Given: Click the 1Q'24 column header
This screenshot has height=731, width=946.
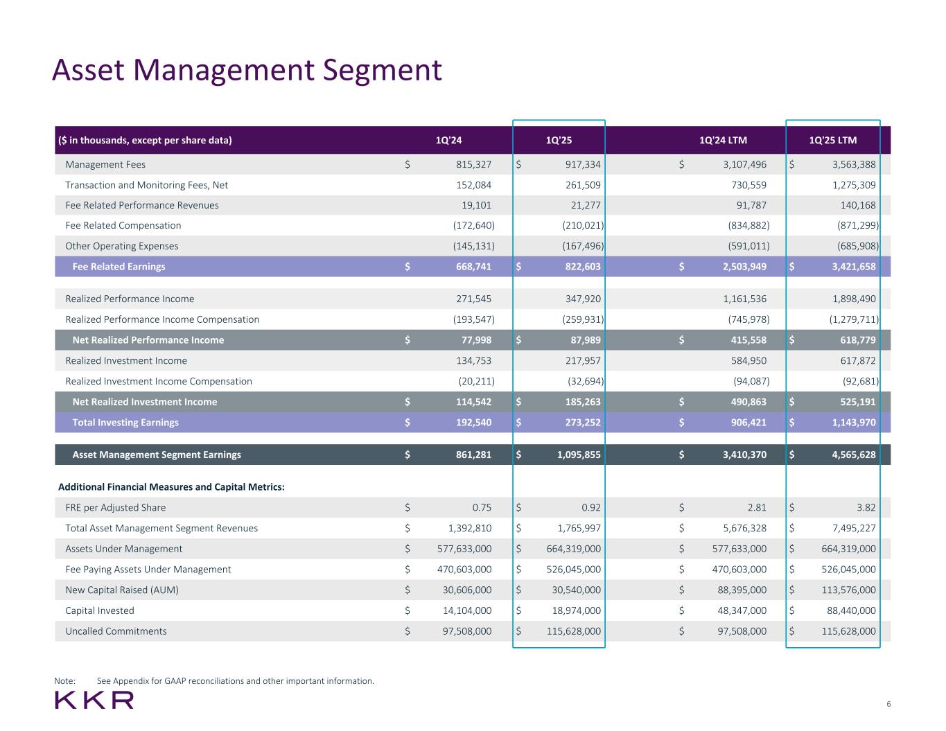Looking at the screenshot, I should [448, 141].
